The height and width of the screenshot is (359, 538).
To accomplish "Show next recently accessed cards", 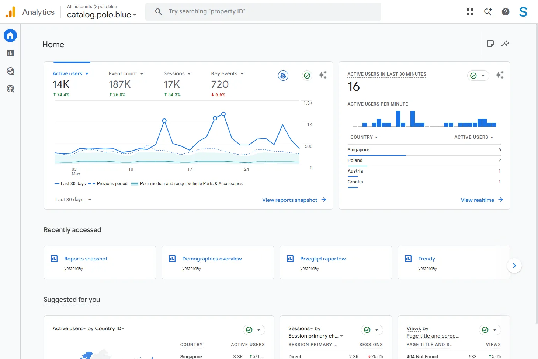I will point(514,266).
